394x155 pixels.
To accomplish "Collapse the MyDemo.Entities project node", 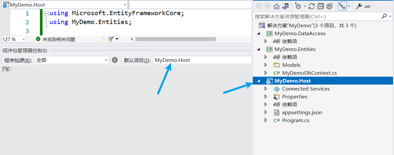I will [x=259, y=49].
